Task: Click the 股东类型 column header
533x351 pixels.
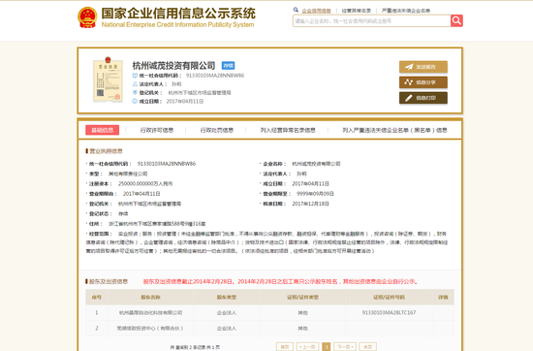Action: click(227, 298)
